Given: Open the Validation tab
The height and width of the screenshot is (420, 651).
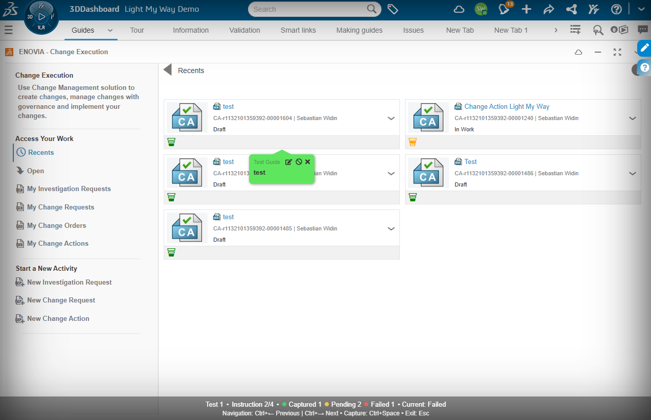Looking at the screenshot, I should tap(244, 30).
